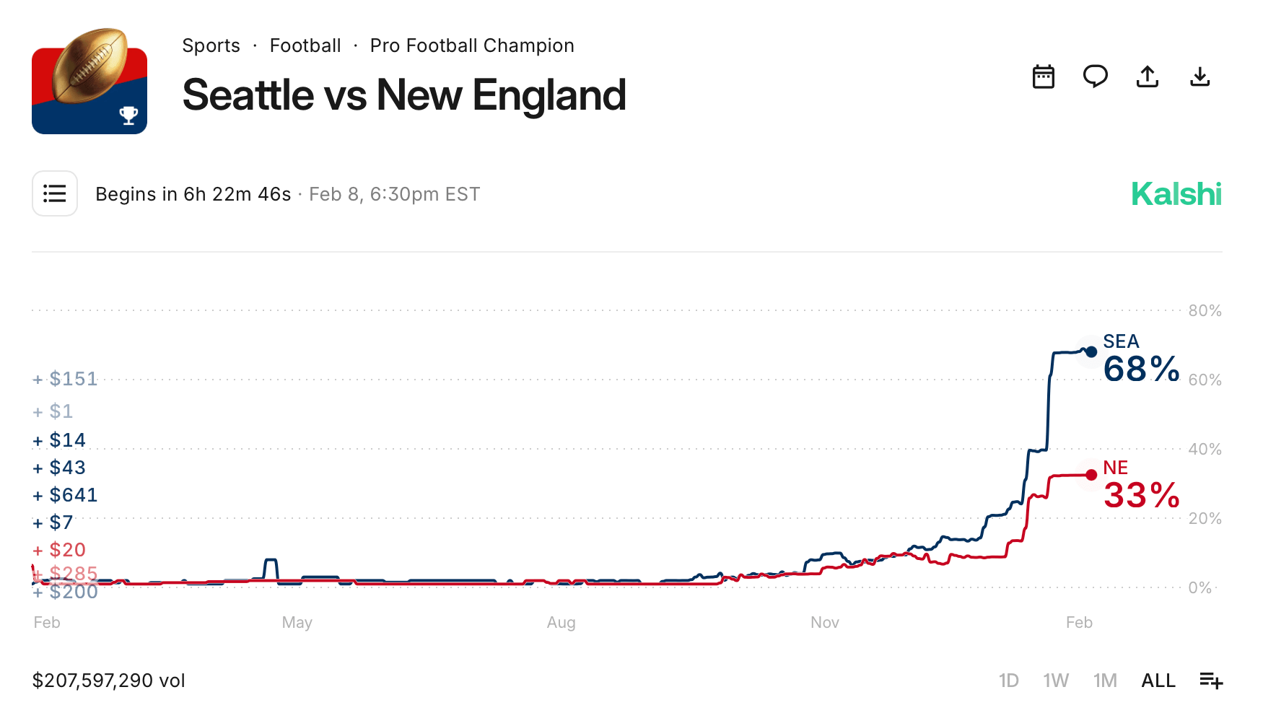Click the blue +$641 trade annotation
The height and width of the screenshot is (713, 1263).
tap(66, 494)
